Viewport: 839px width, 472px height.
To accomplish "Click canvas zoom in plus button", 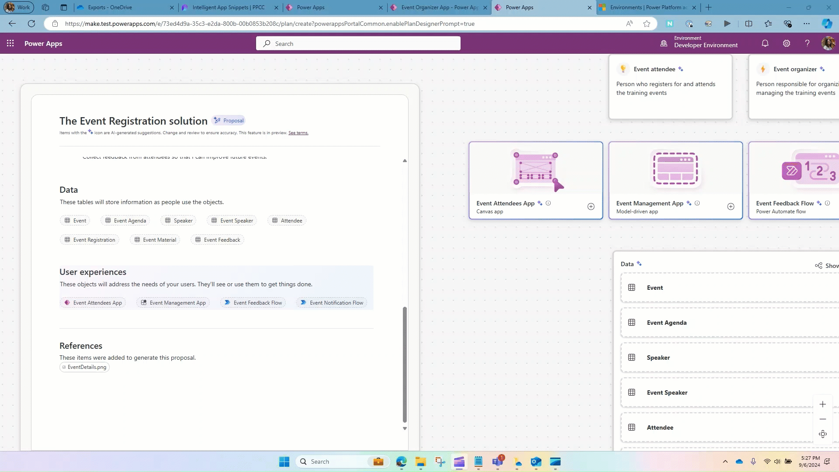I will [x=823, y=404].
